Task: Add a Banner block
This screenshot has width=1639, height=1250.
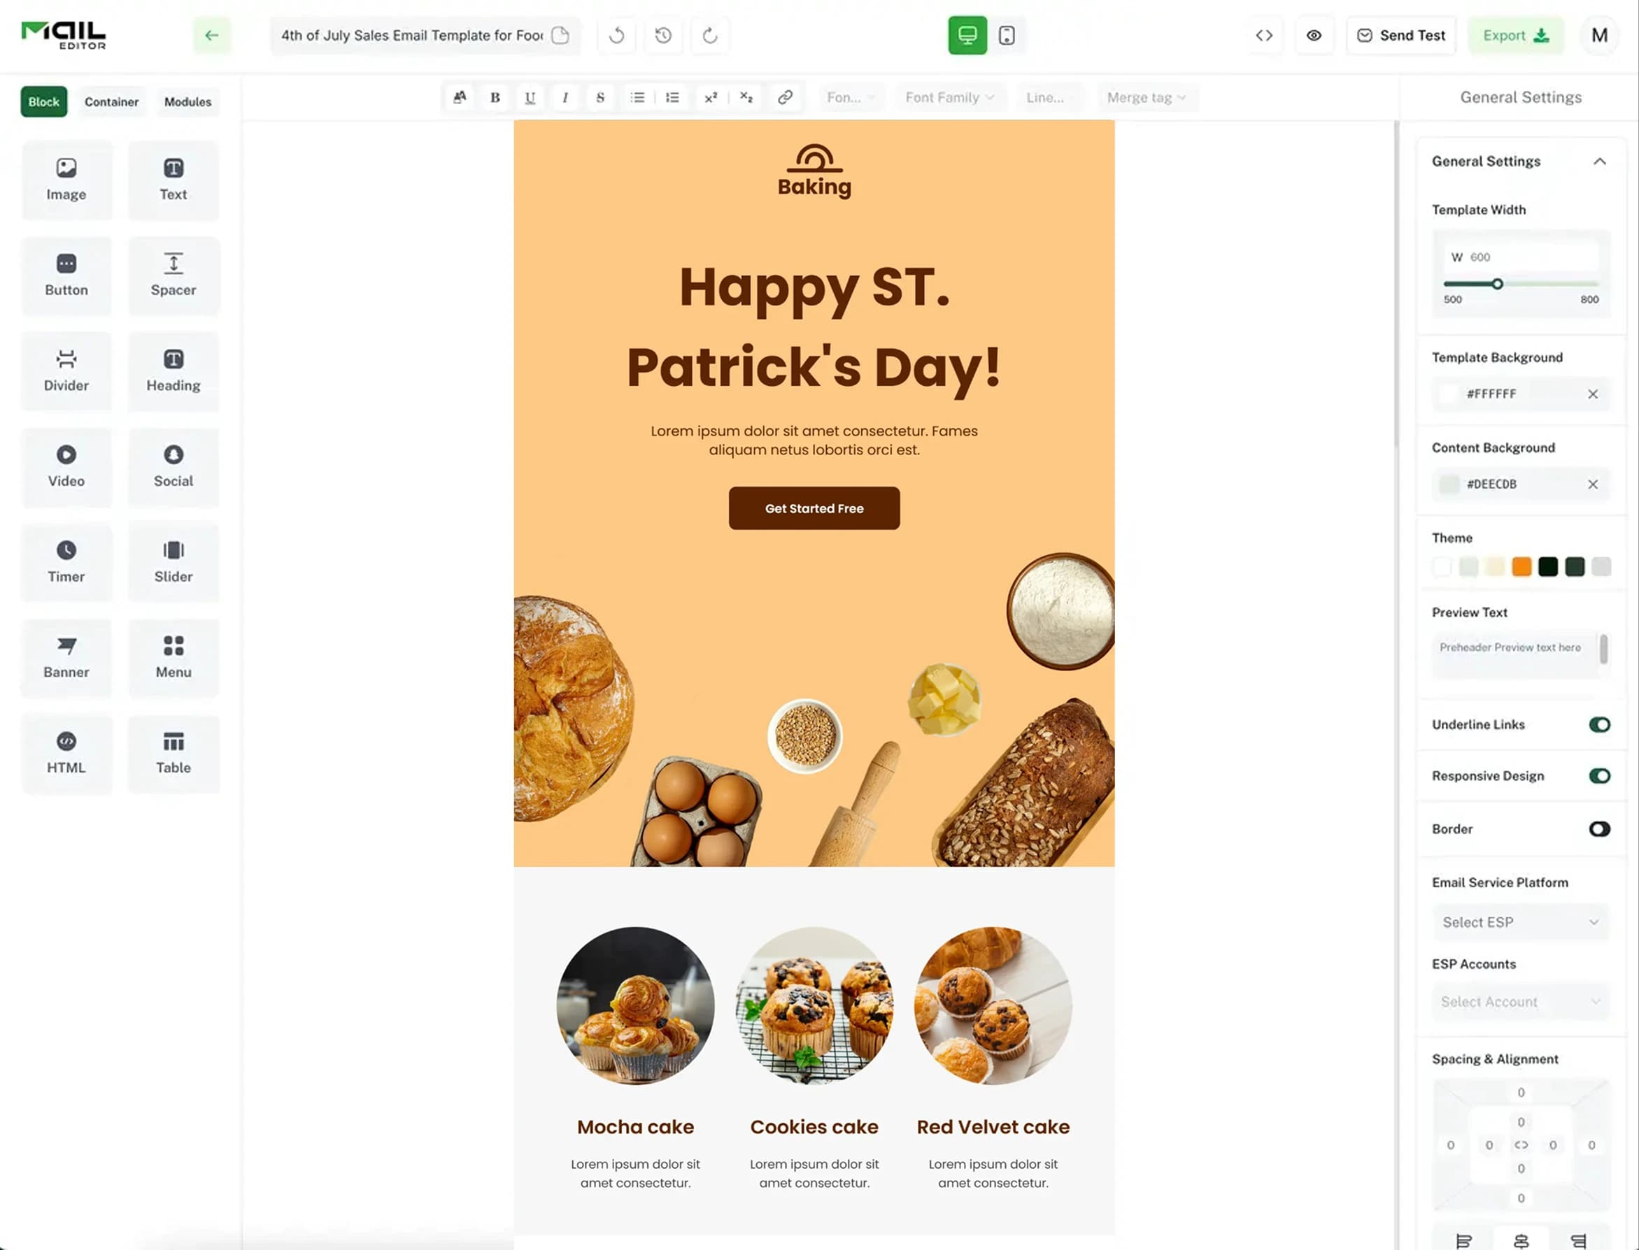Action: (66, 659)
